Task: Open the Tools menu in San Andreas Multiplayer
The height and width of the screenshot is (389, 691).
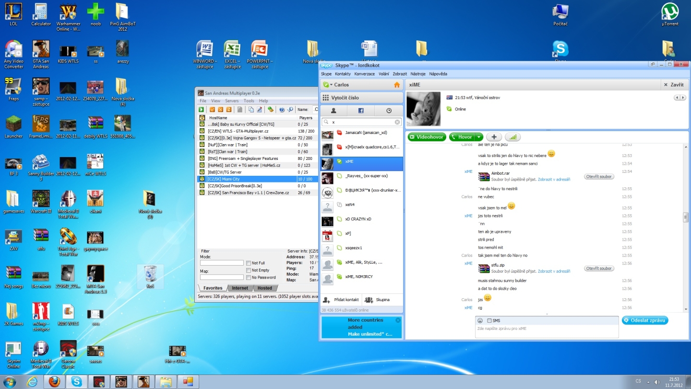Action: (249, 101)
